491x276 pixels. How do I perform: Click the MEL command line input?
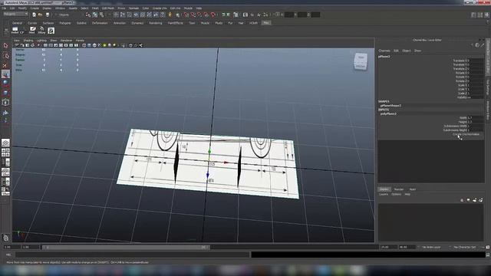tap(133, 255)
